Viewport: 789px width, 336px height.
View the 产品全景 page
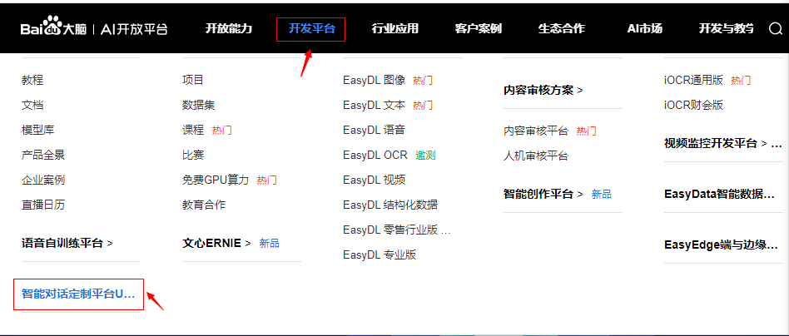(43, 155)
